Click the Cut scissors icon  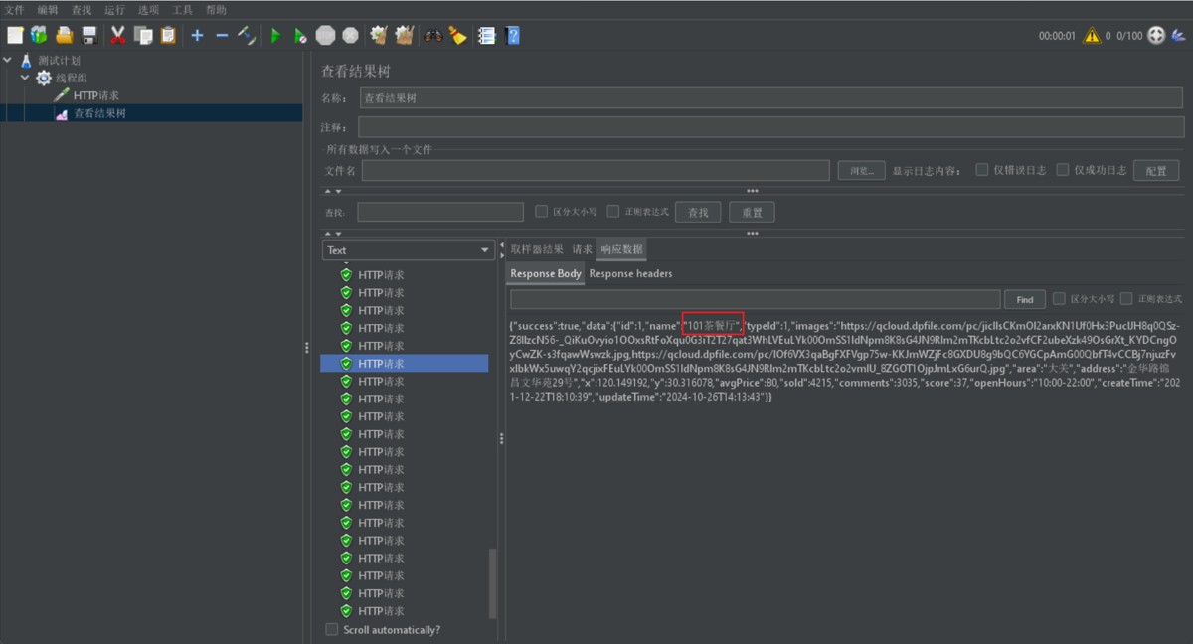pyautogui.click(x=118, y=36)
